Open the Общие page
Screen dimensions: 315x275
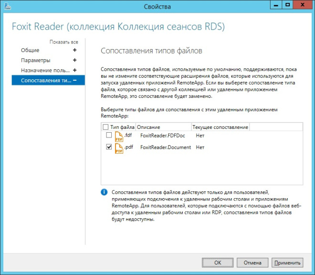pyautogui.click(x=30, y=50)
